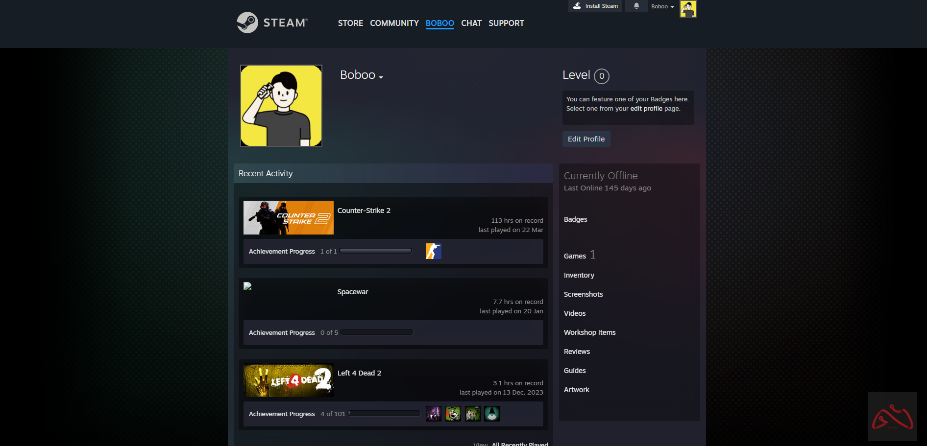
Task: Click fourth Left 4 Dead 2 achievement icon
Action: point(492,414)
